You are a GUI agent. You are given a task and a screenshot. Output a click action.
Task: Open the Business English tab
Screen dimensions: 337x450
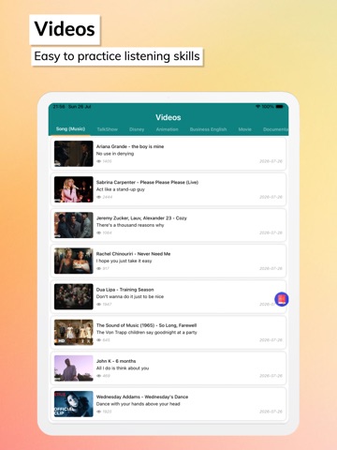click(x=208, y=129)
